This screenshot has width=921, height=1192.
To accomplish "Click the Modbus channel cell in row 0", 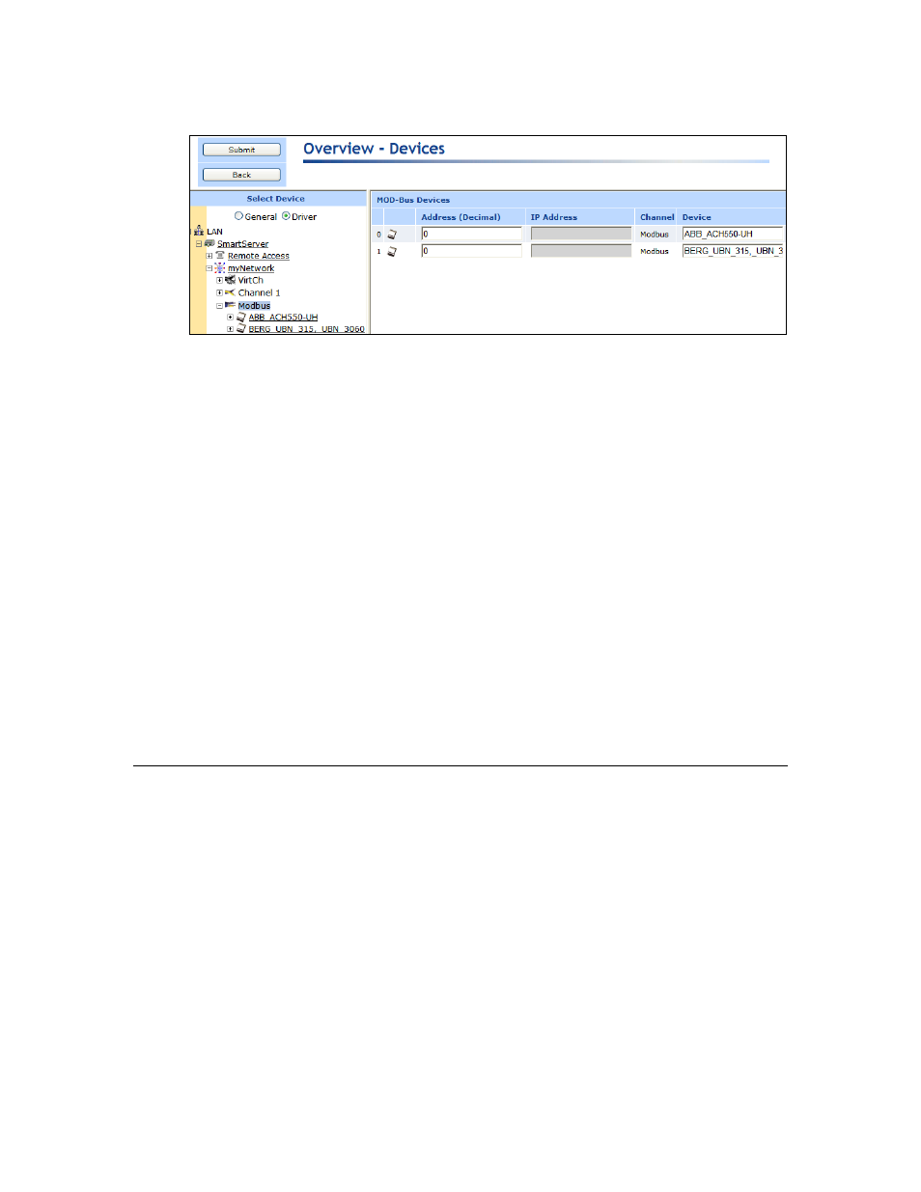I will (654, 235).
